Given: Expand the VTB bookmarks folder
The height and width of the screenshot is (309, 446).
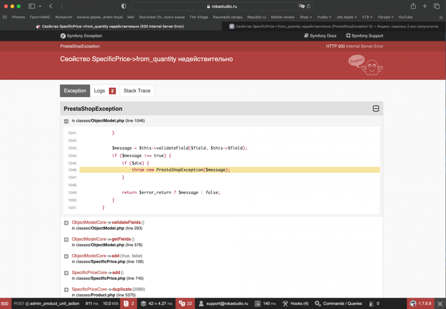Looking at the screenshot, I should (x=367, y=17).
